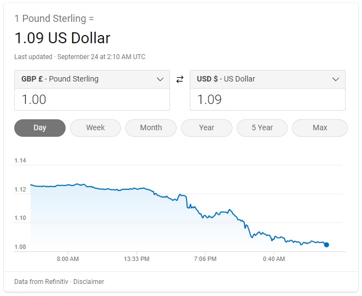This screenshot has height=296, width=362.
Task: Click the 0:40 AM axis label
Action: coord(273,259)
